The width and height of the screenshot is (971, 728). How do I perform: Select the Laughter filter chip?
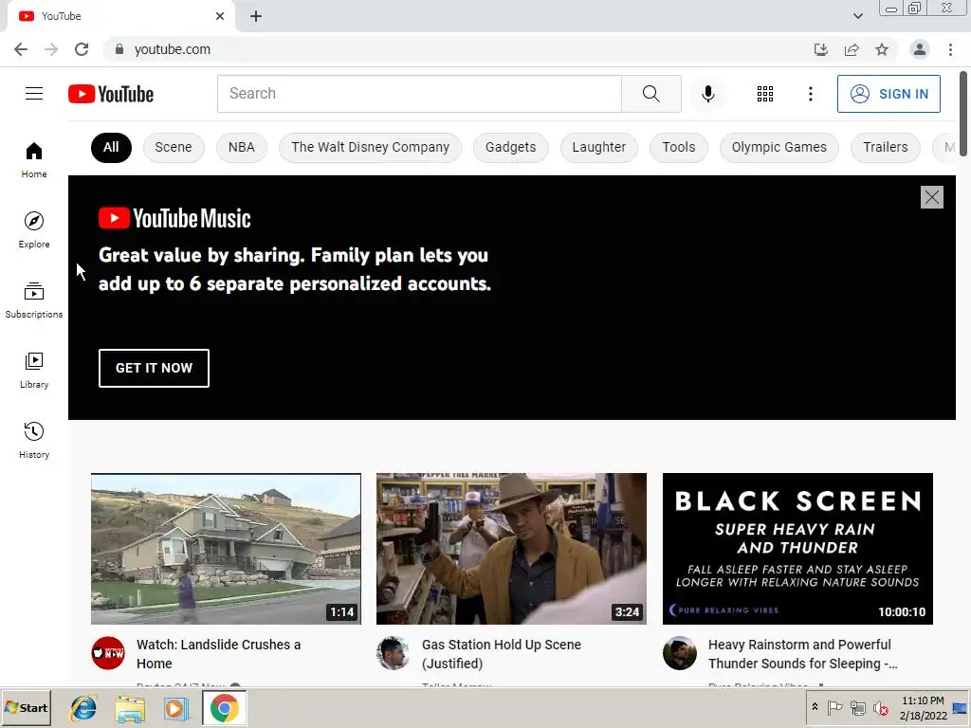pos(599,147)
